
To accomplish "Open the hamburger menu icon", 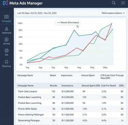I will tap(123, 3).
